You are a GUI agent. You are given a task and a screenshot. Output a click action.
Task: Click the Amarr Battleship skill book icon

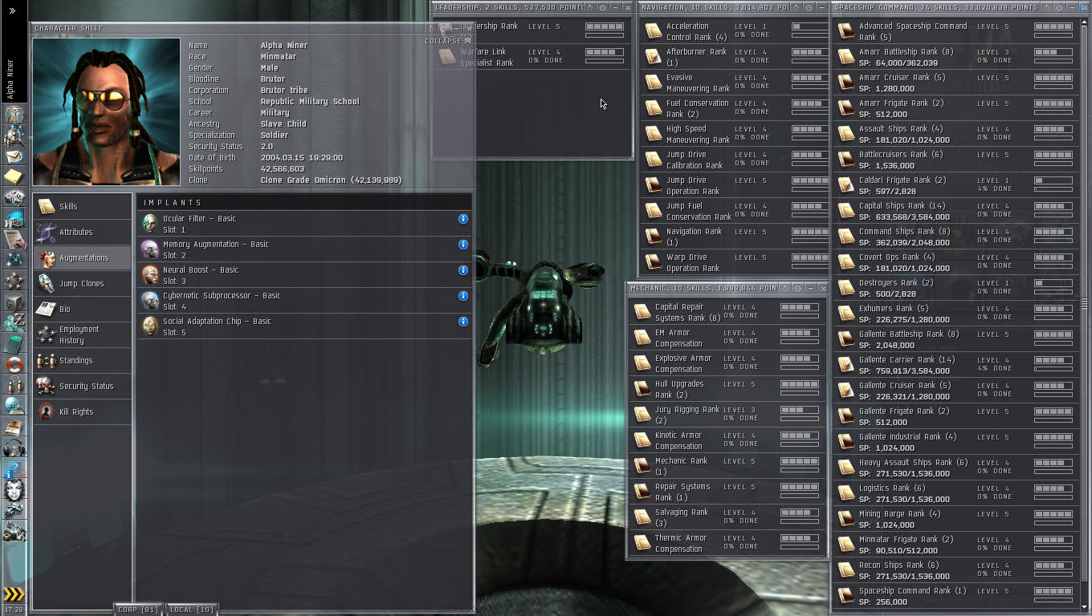[845, 57]
